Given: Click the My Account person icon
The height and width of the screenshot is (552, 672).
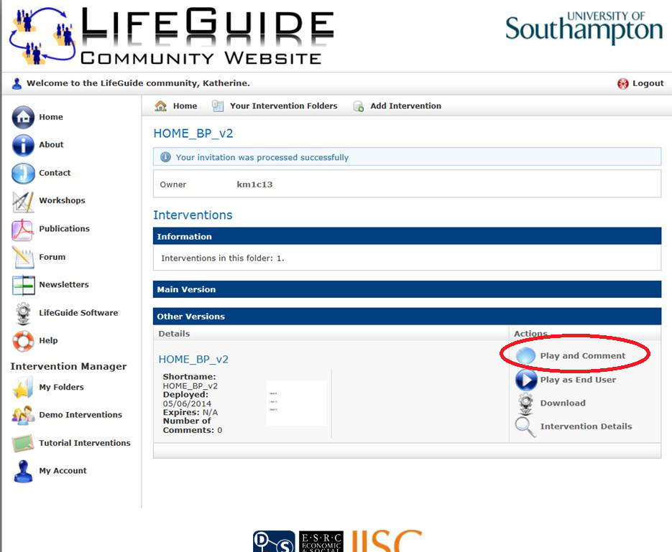Looking at the screenshot, I should [x=23, y=471].
